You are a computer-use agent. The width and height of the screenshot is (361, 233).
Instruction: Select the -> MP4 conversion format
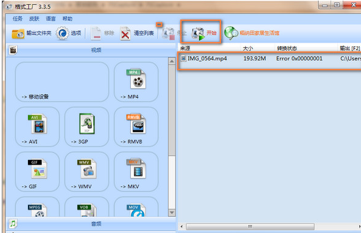coord(136,82)
